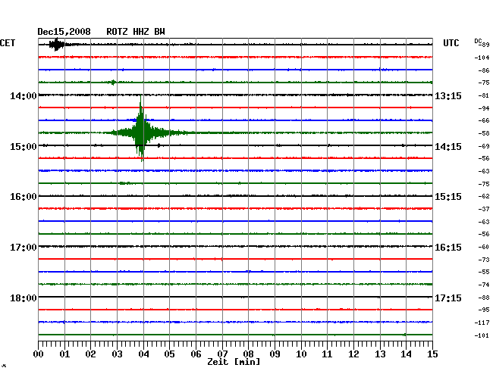Select the 15:00 CET time label
493x374 pixels.
[x=24, y=147]
